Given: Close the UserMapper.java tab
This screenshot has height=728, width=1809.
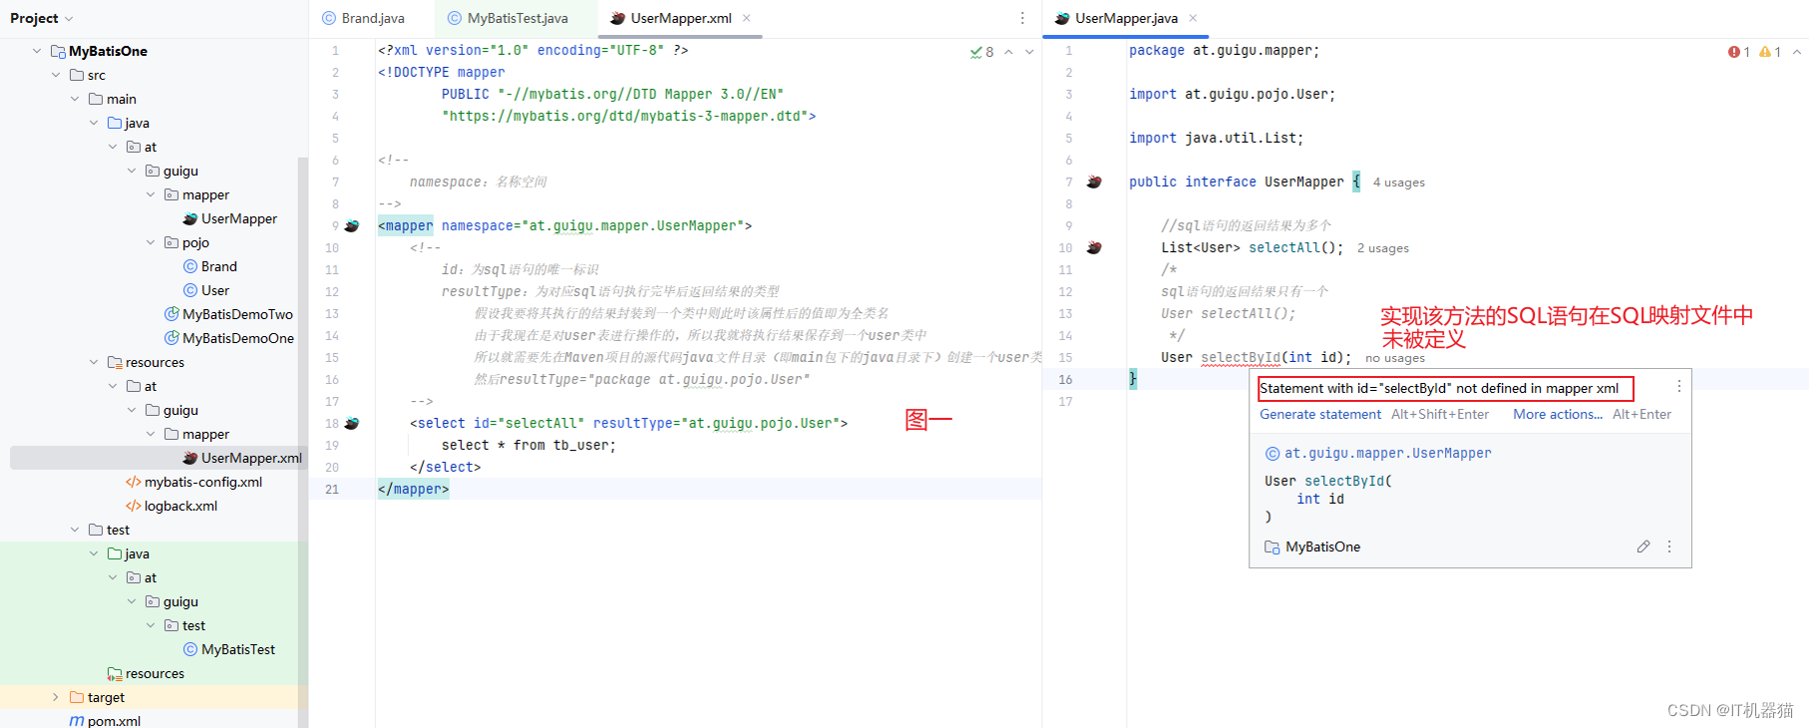Looking at the screenshot, I should click(x=1193, y=18).
